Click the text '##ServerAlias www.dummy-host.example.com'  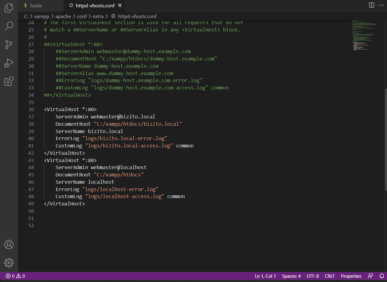point(114,73)
